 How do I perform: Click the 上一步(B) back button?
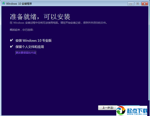tap(108, 108)
